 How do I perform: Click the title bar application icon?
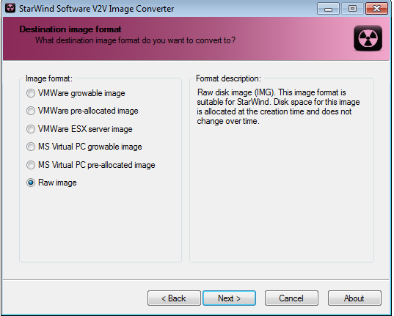[x=10, y=8]
